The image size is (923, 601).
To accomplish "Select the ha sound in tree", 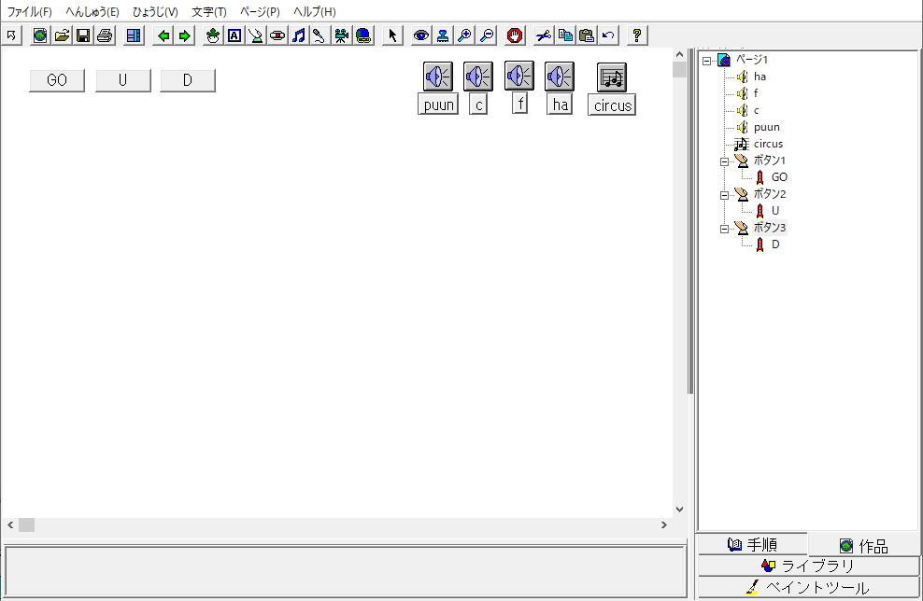I will 760,77.
